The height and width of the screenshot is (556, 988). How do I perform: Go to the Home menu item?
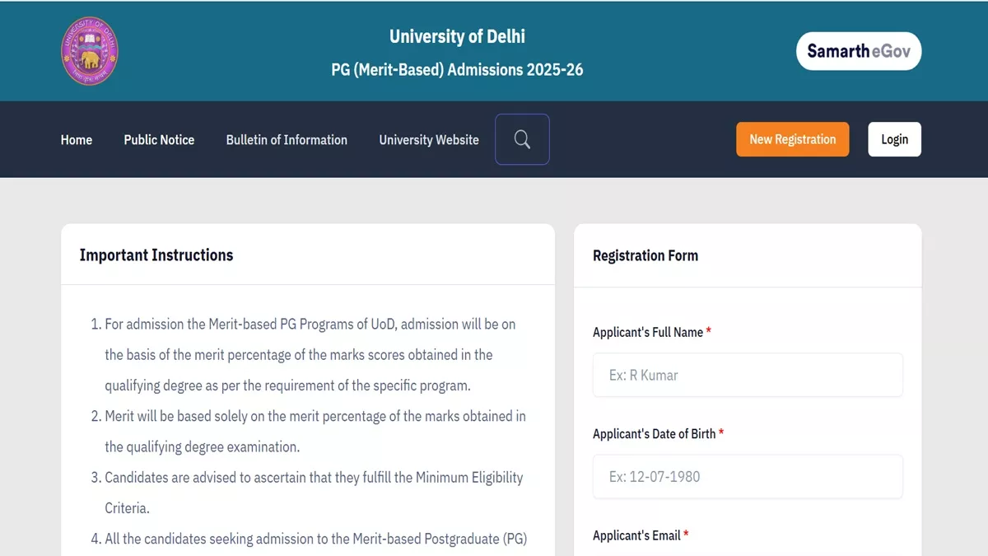[77, 140]
